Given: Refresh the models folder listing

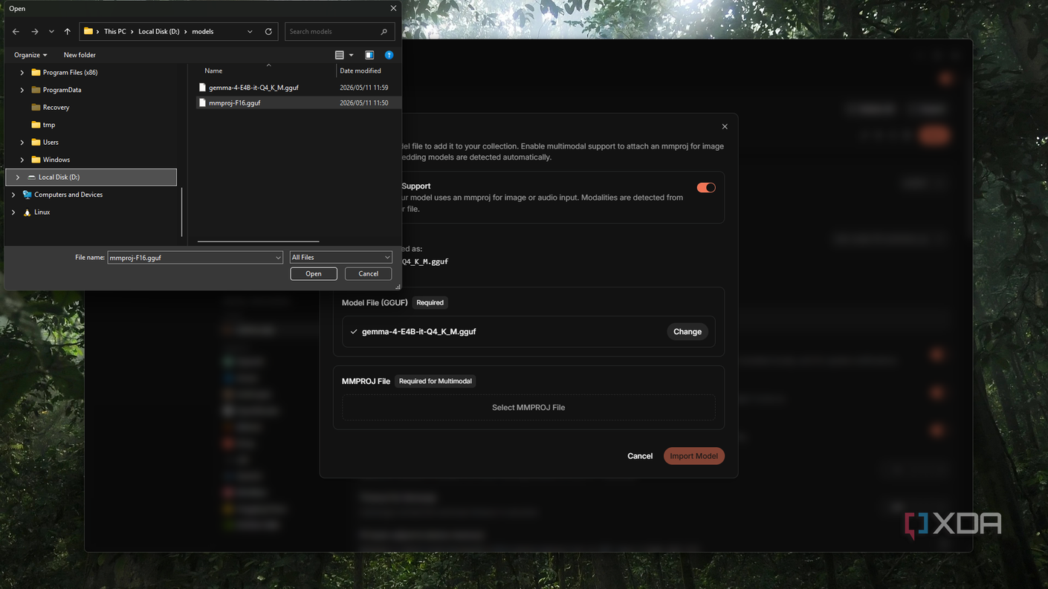Looking at the screenshot, I should click(x=268, y=32).
